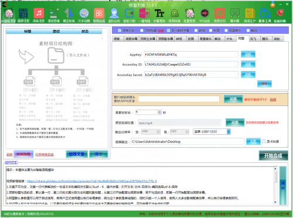Open the red music note tool
Screen dimensions: 293x218
(39, 13)
